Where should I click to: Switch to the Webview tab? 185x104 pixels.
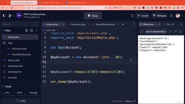pos(148,24)
